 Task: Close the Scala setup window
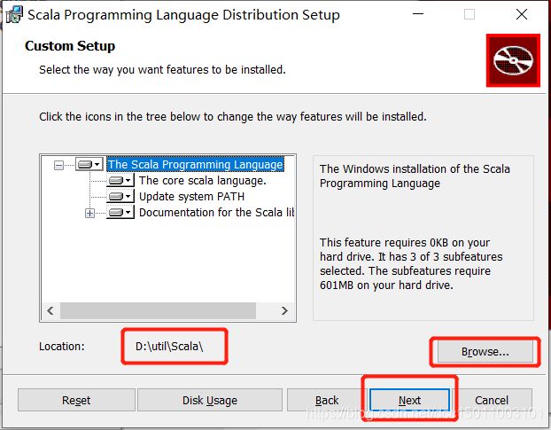[x=522, y=14]
